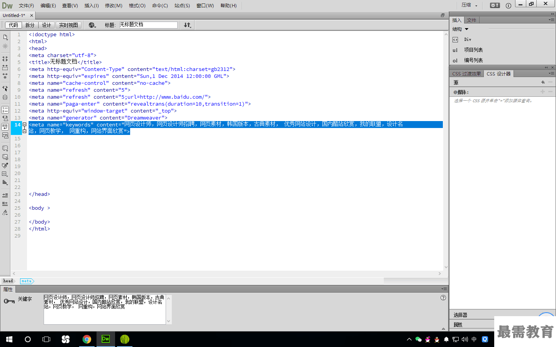The height and width of the screenshot is (347, 556).
Task: Enable 实时视图 live view
Action: click(68, 25)
